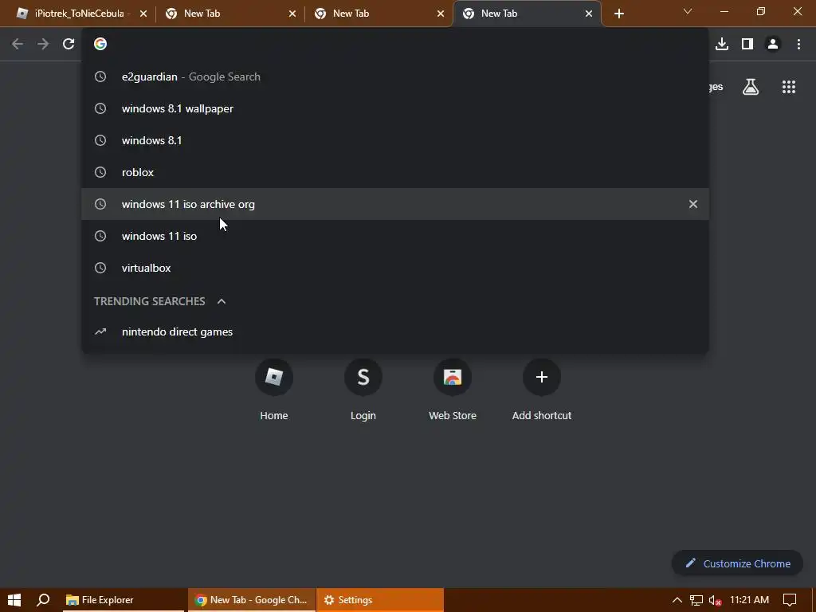Switch to File Explorer in taskbar
This screenshot has width=816, height=612.
[x=124, y=600]
